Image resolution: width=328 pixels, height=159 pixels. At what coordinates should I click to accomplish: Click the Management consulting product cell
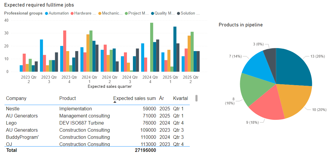click(x=85, y=116)
